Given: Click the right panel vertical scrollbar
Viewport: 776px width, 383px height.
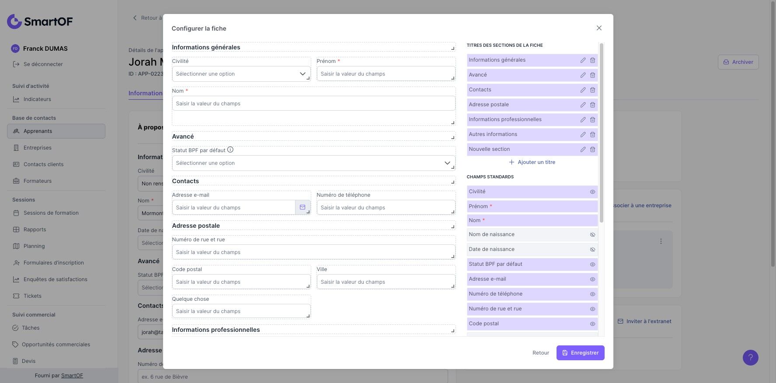Looking at the screenshot, I should point(602,131).
